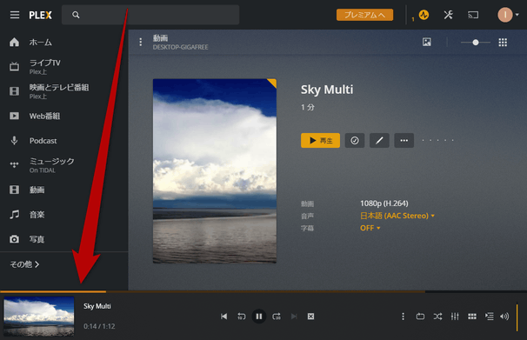The width and height of the screenshot is (527, 340).
Task: Click the orange 再生 play button
Action: click(x=320, y=141)
